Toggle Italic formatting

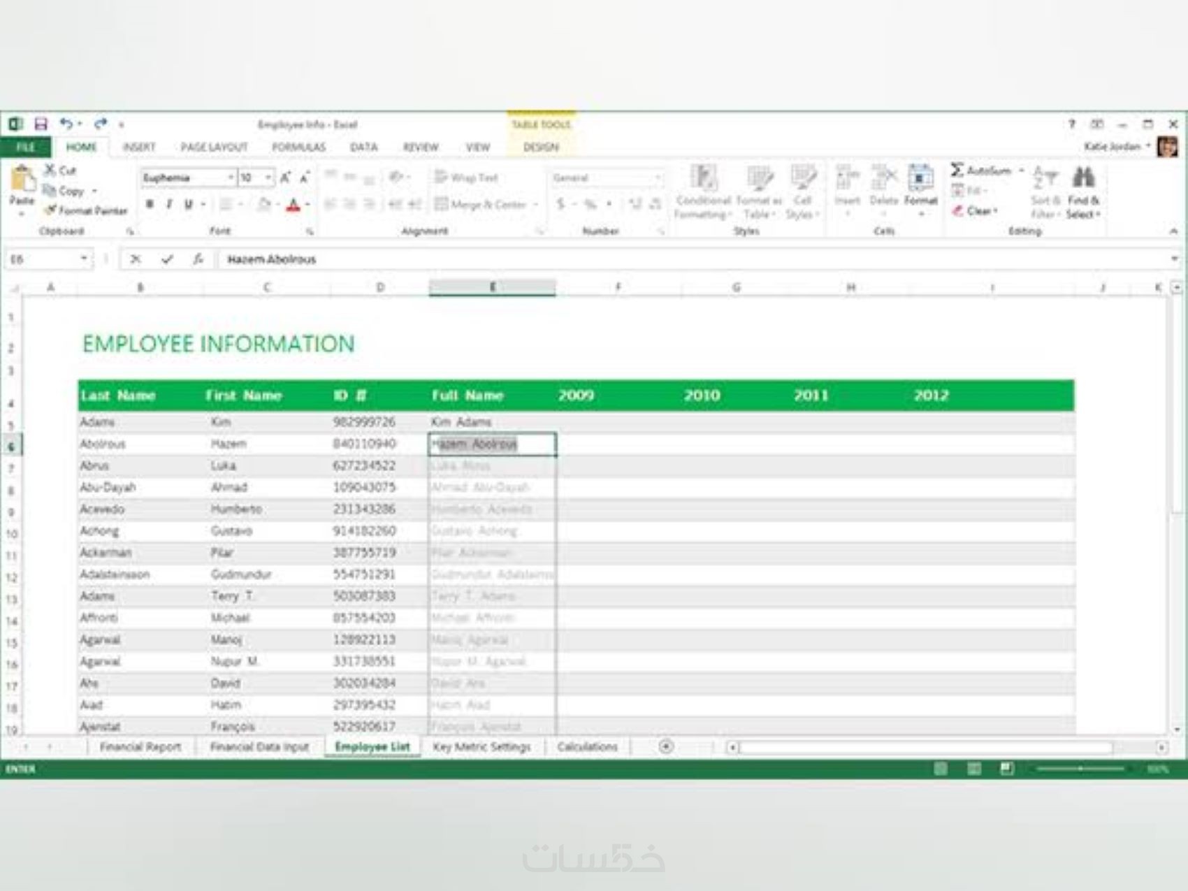coord(169,204)
